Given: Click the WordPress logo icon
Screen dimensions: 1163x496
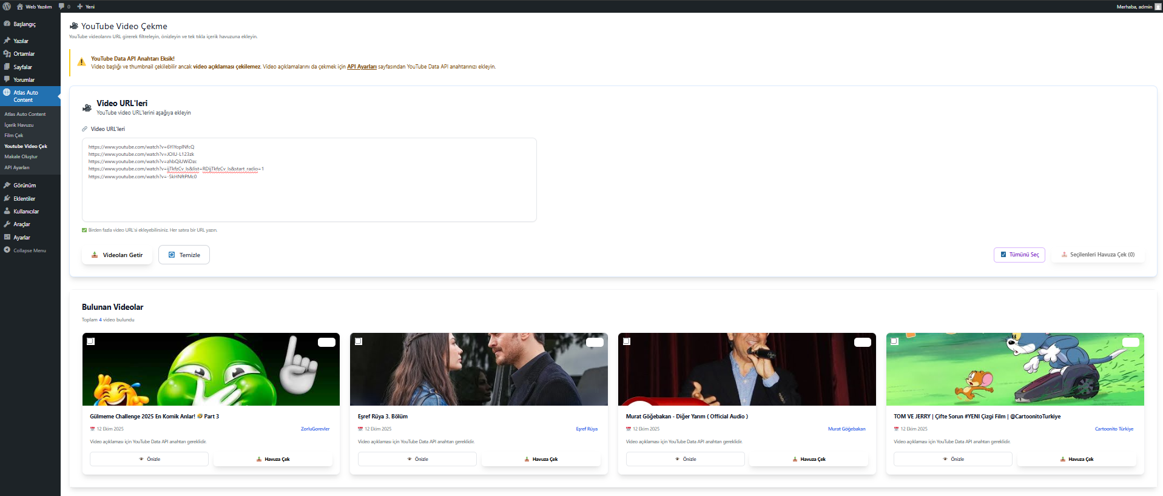Looking at the screenshot, I should coord(7,7).
